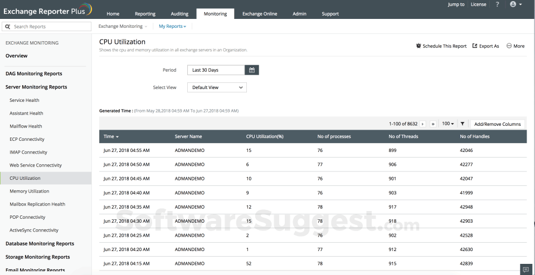Expand the Select View dropdown
Image resolution: width=535 pixels, height=275 pixels.
217,87
